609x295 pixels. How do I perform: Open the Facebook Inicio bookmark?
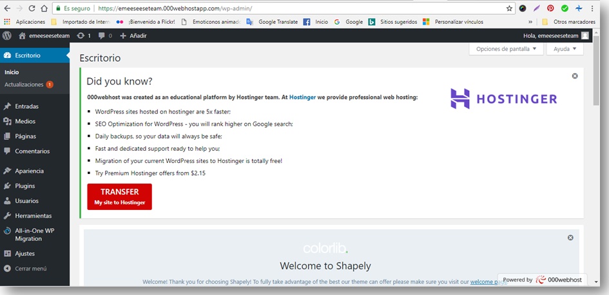point(316,22)
